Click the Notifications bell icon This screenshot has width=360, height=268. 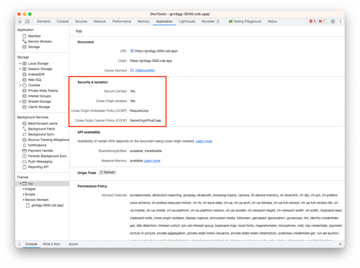pos(24,145)
